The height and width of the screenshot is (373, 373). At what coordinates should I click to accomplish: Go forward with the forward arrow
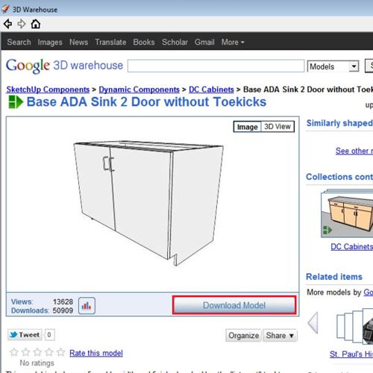click(x=22, y=24)
